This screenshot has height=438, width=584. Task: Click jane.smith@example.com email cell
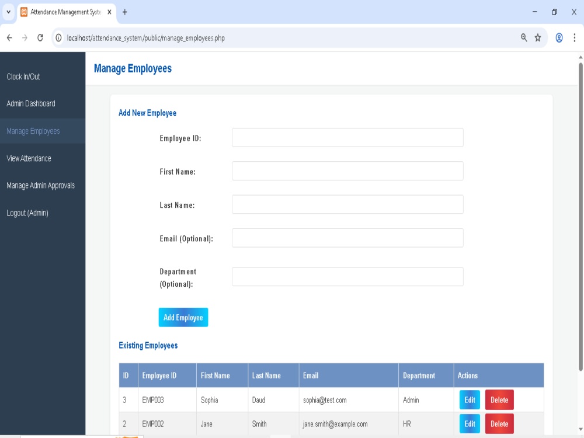coord(349,424)
